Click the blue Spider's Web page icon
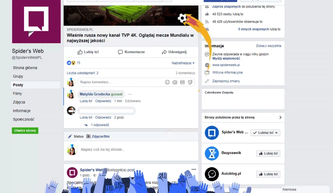The image size is (333, 193). coord(212,133)
